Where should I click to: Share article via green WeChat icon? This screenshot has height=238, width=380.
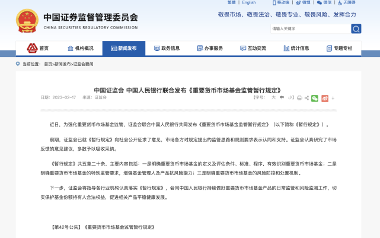pyautogui.click(x=315, y=97)
